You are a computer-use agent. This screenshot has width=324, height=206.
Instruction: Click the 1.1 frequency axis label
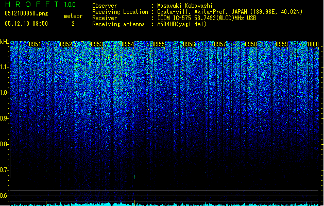point(5,67)
